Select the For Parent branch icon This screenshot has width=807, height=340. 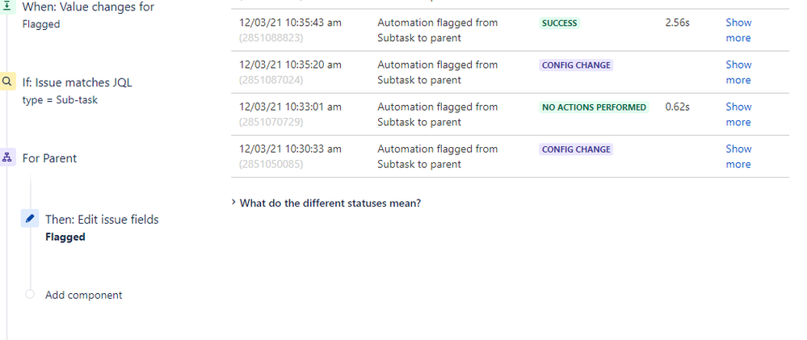[x=6, y=157]
